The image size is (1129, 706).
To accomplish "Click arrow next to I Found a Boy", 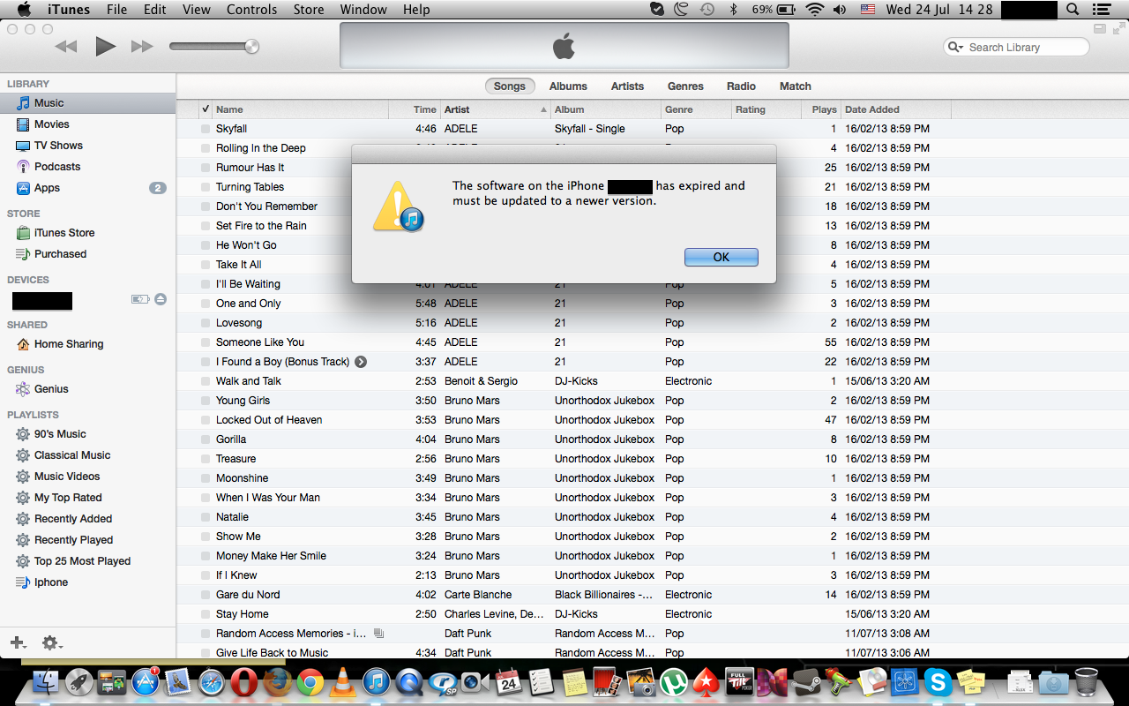I will pyautogui.click(x=361, y=362).
